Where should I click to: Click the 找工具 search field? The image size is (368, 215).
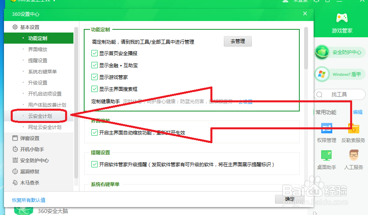339,94
